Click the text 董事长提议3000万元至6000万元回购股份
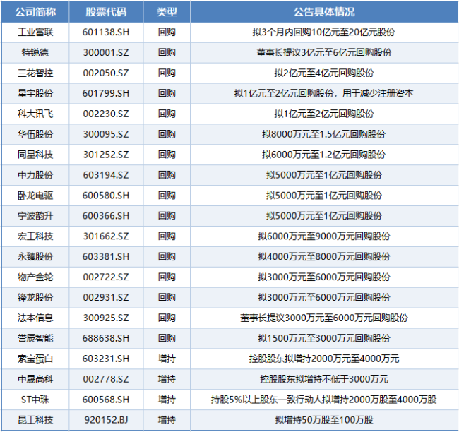The image size is (459, 432). pos(323,318)
